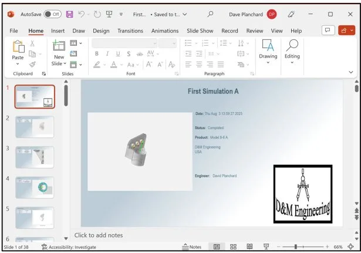Switch to Slide Sorter view icon
Viewport: 361px width, 253px height.
233,247
